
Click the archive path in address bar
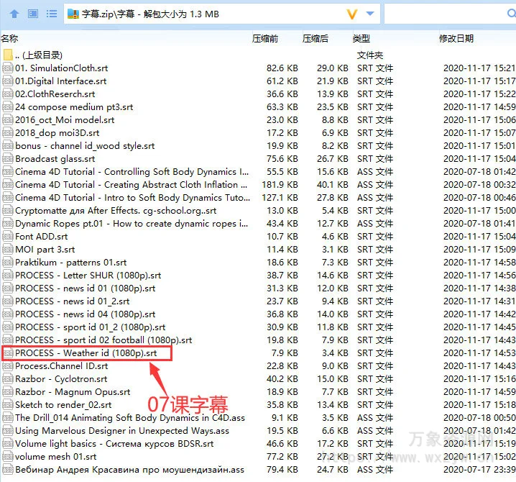(151, 14)
